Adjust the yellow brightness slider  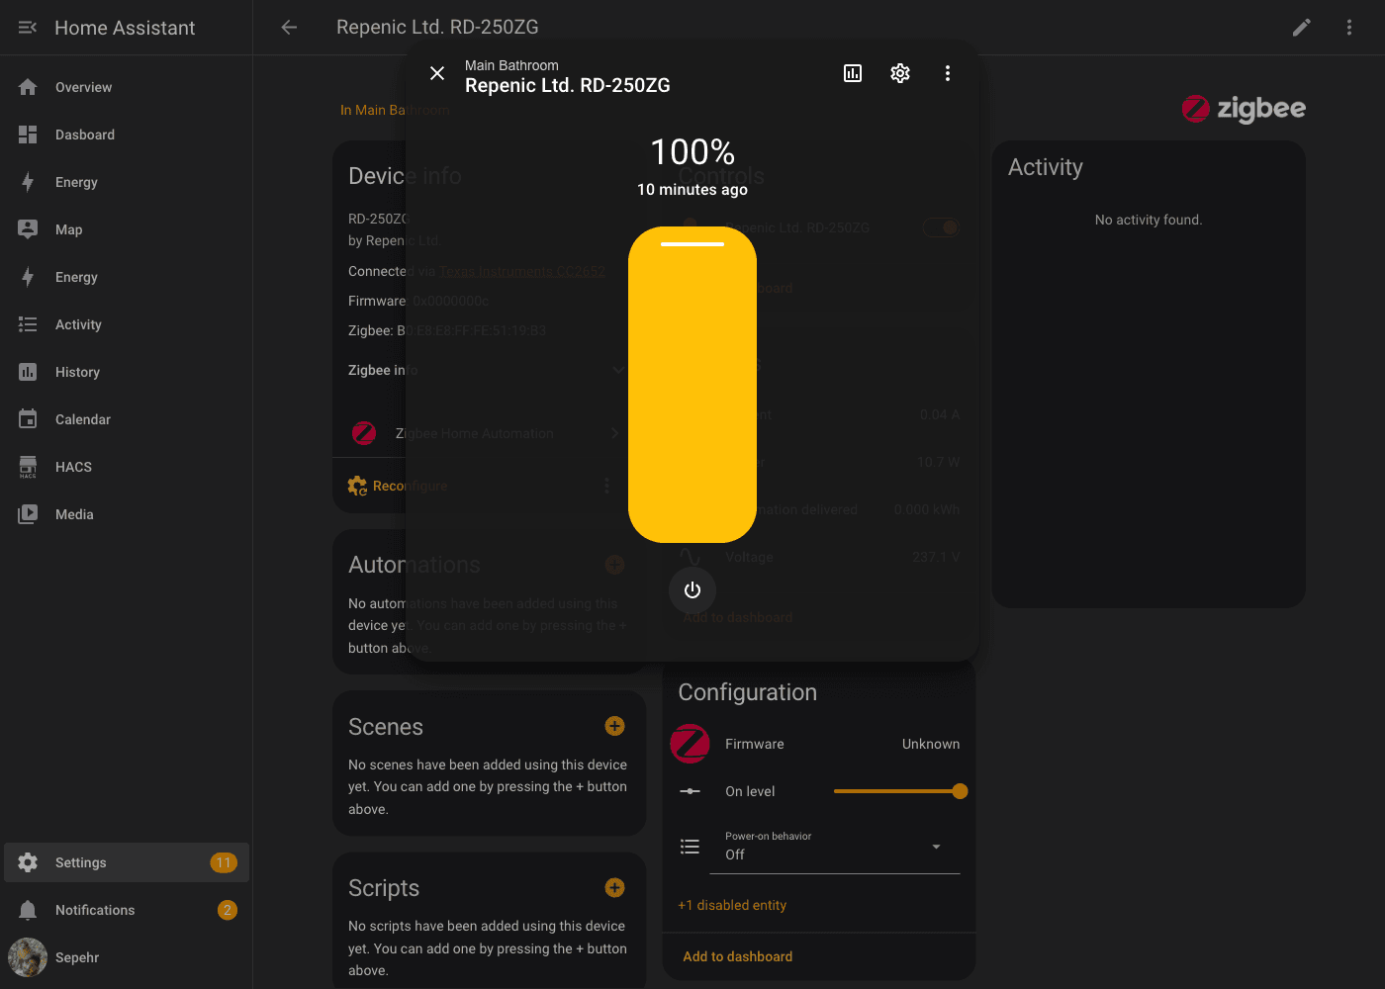(x=692, y=385)
